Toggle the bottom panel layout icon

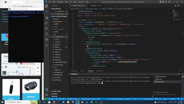click(x=163, y=2)
